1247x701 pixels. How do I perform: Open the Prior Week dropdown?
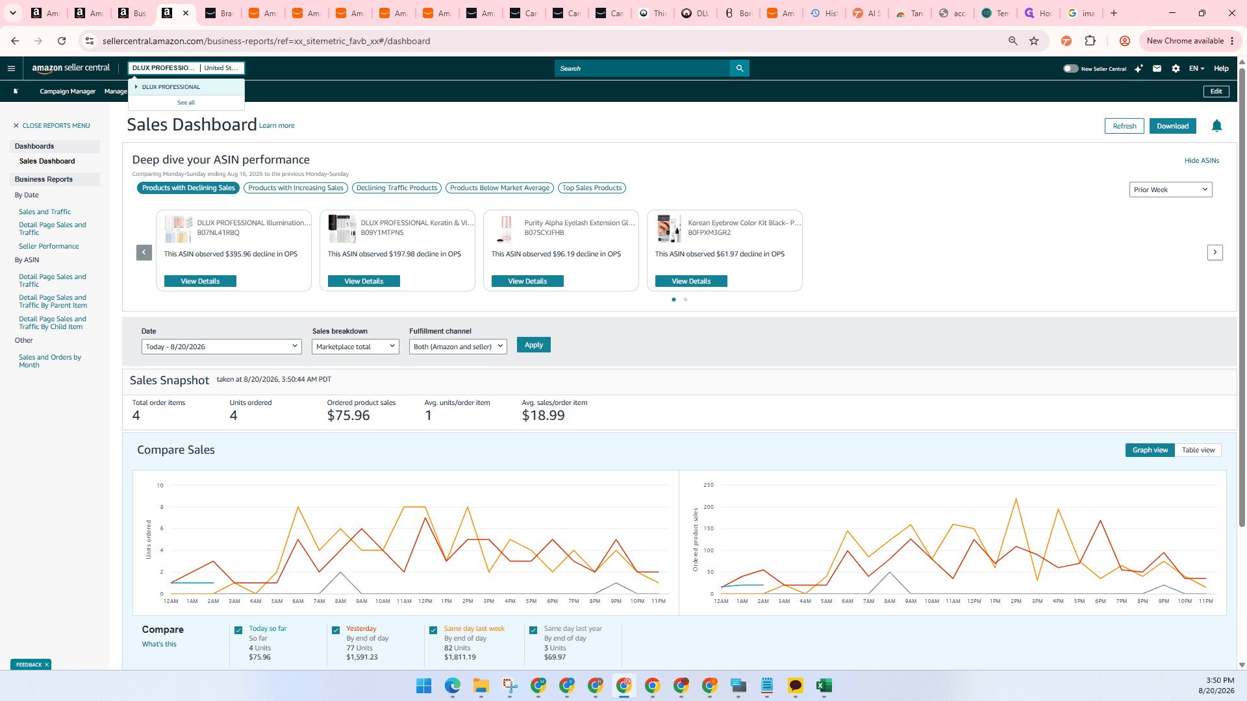pyautogui.click(x=1170, y=190)
